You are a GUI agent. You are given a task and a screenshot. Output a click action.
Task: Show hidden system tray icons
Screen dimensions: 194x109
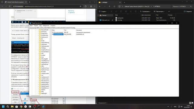(168, 107)
